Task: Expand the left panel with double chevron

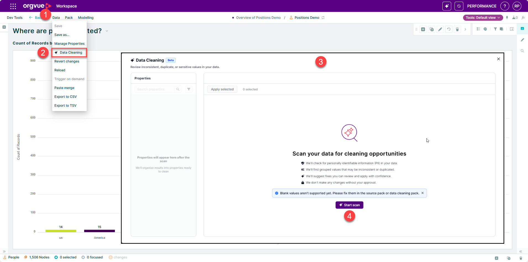Action: 4,251
